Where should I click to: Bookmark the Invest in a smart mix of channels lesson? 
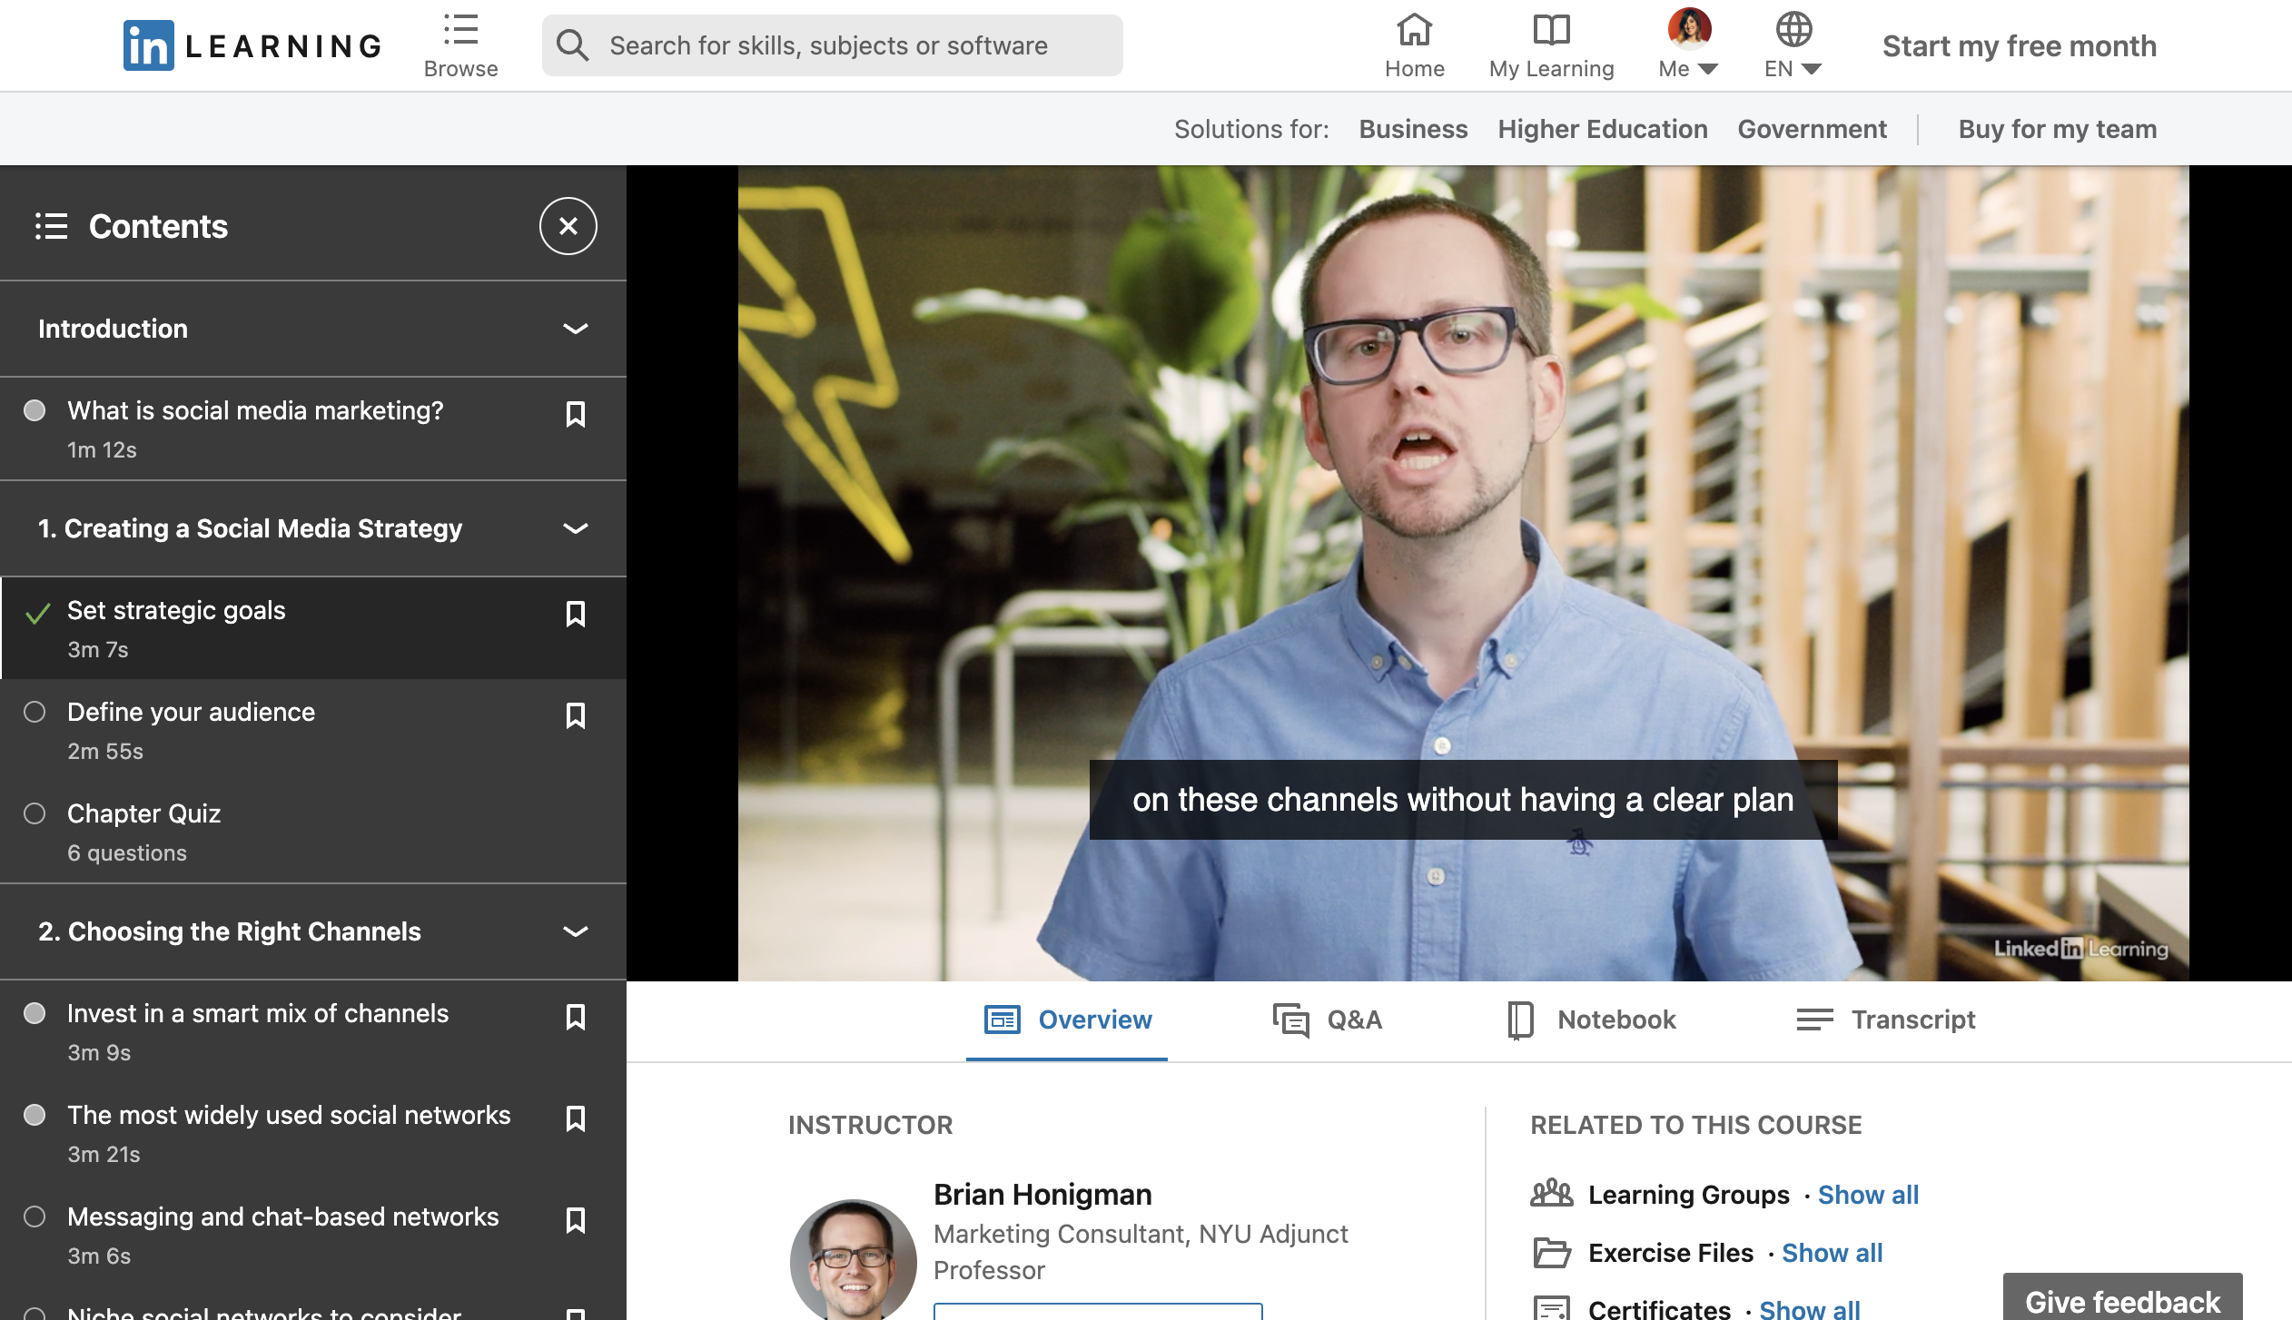(x=577, y=1019)
